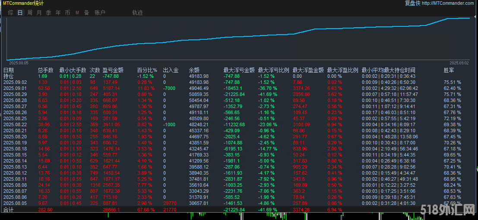Open the 季 quarterly tab
478x220 pixels.
[x=48, y=13]
